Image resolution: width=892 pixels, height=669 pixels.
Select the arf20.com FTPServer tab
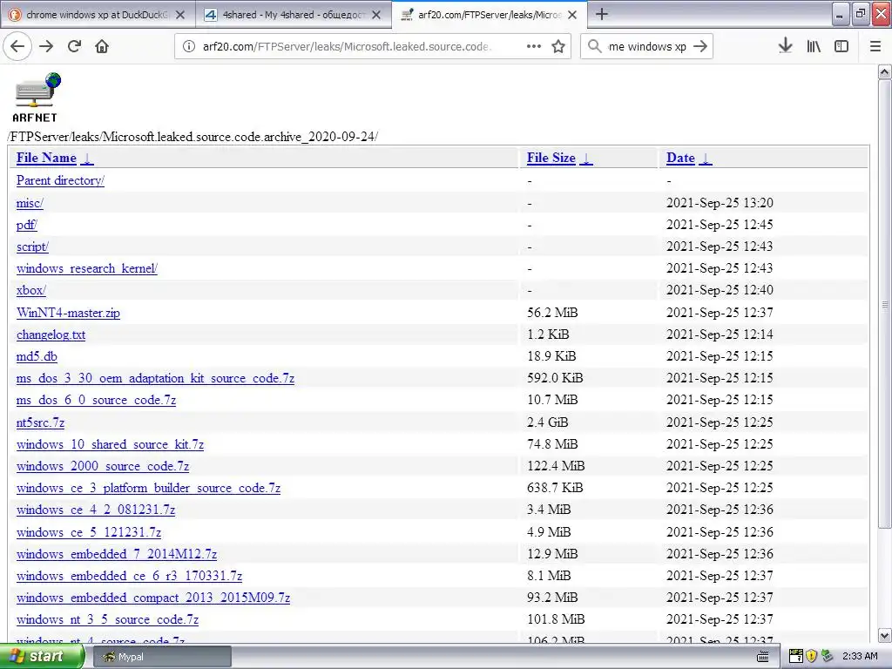point(490,15)
